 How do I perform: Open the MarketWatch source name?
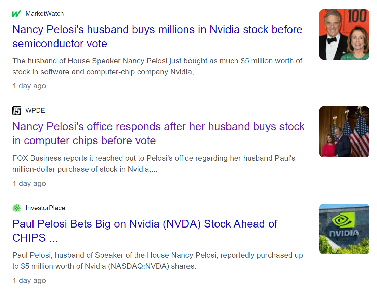44,14
